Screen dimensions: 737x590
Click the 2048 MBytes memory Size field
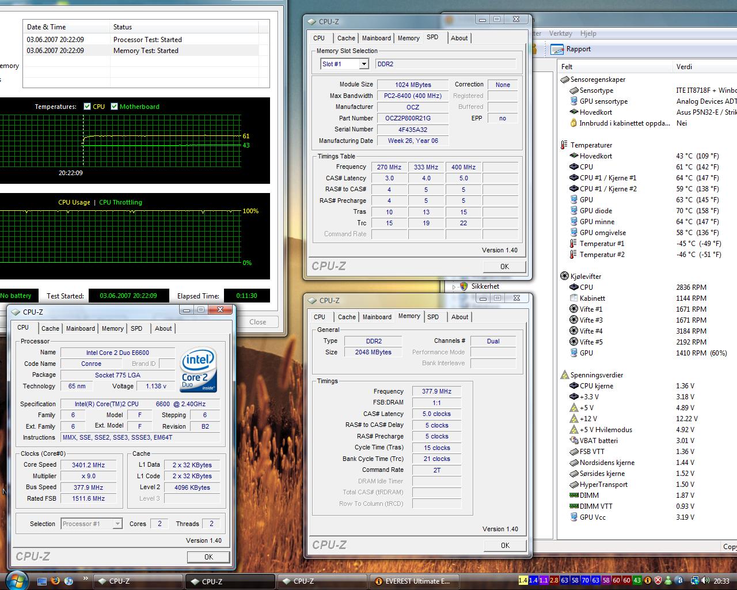tap(374, 352)
